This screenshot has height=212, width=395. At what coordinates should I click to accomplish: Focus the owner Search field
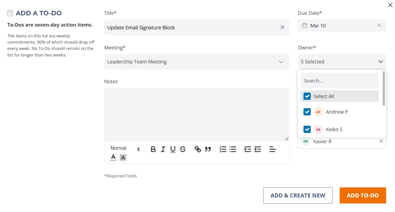tap(339, 81)
